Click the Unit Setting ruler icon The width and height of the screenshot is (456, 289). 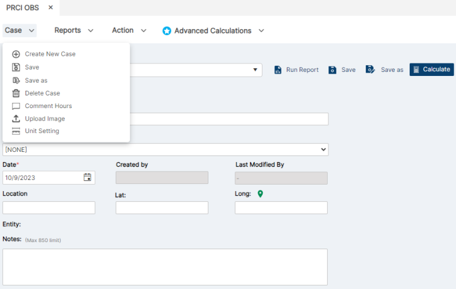tap(16, 131)
